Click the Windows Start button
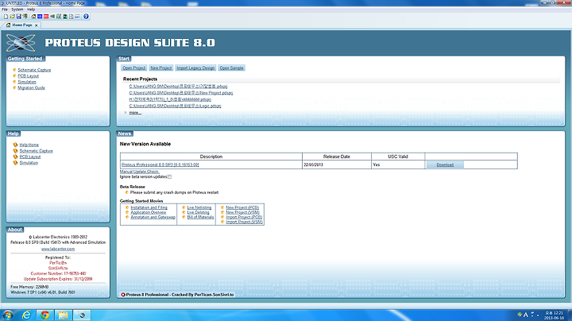This screenshot has width=572, height=321. (7, 315)
